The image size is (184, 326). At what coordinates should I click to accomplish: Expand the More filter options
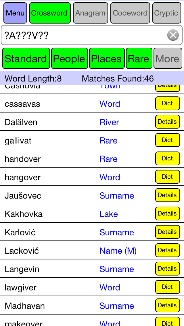pyautogui.click(x=168, y=58)
